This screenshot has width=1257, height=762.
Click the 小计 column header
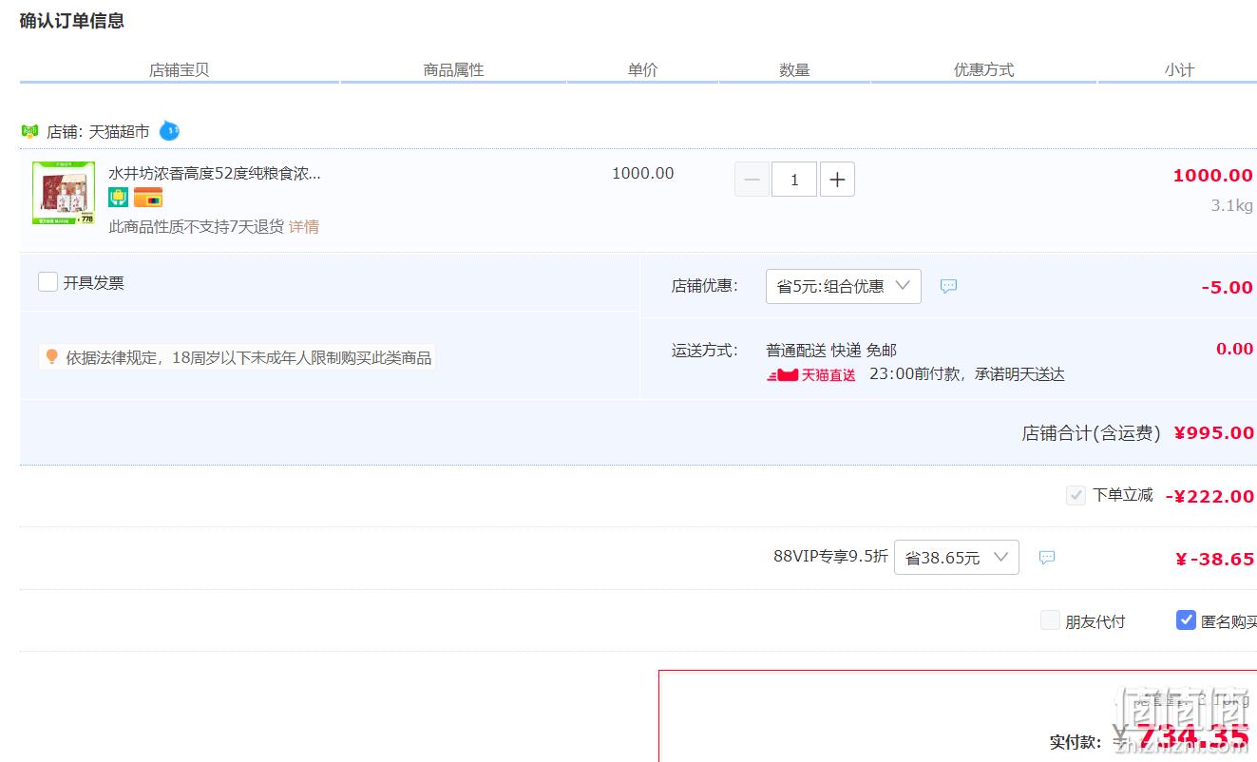[1179, 69]
